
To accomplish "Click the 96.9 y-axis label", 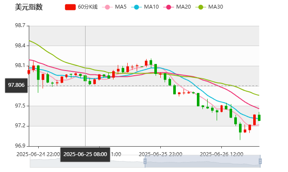I will click(x=20, y=146).
